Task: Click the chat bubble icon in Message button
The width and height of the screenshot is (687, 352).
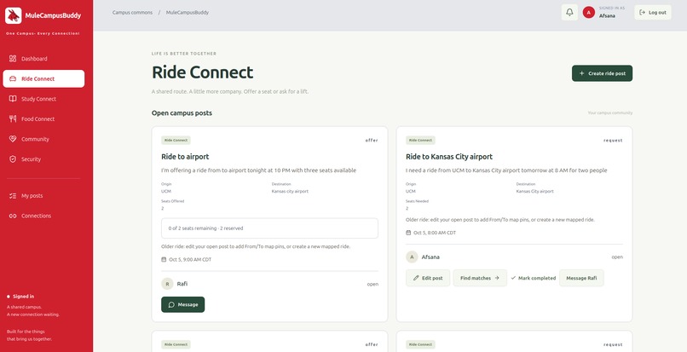Action: [x=171, y=304]
